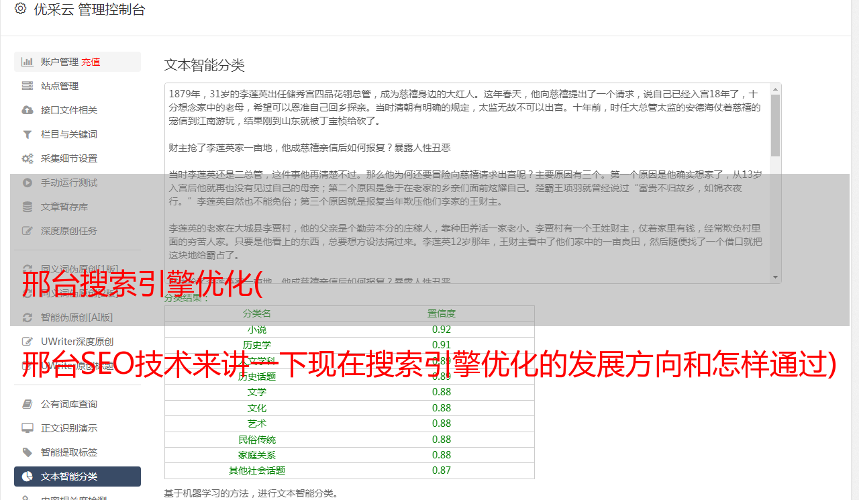
Task: Click the play circle icon next to 手动运行测试
Action: point(28,183)
